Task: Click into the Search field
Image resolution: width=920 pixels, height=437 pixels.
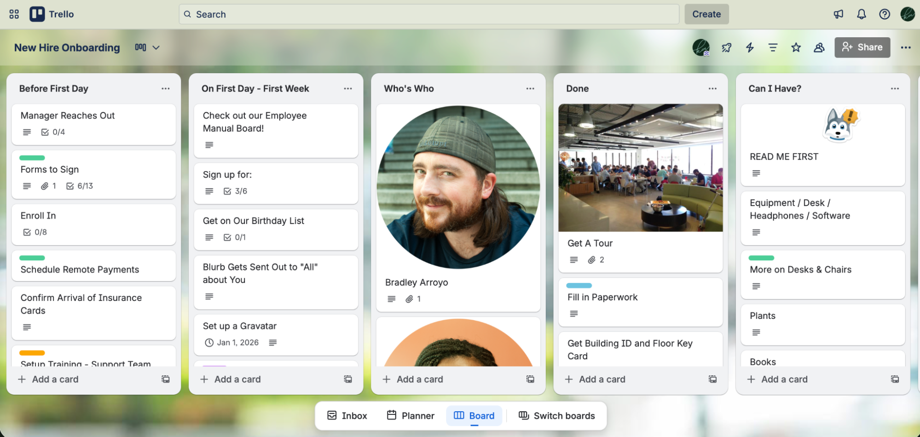Action: click(429, 14)
